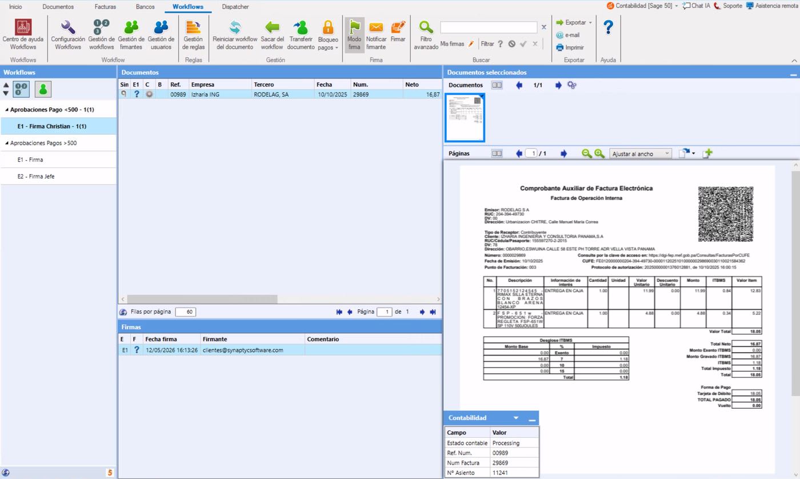
Task: Open Gestión de usuarios
Action: 161,34
